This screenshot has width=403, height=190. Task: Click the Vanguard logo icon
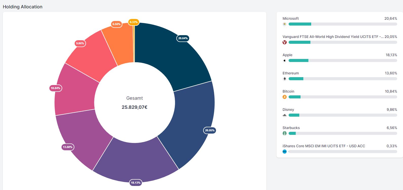click(285, 42)
